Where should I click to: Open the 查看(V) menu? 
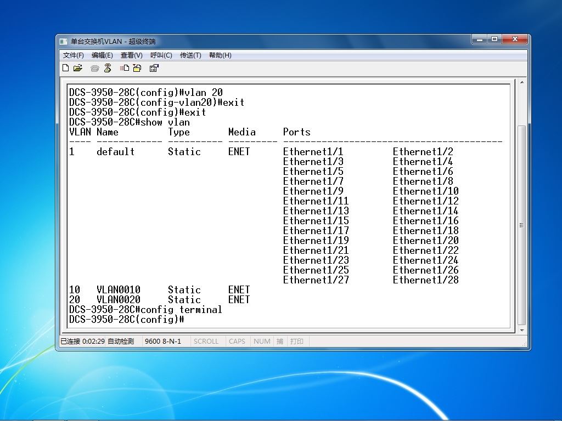point(132,55)
